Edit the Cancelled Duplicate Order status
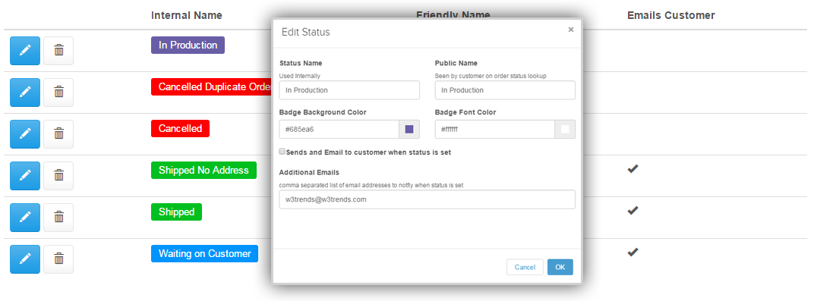 coord(25,92)
